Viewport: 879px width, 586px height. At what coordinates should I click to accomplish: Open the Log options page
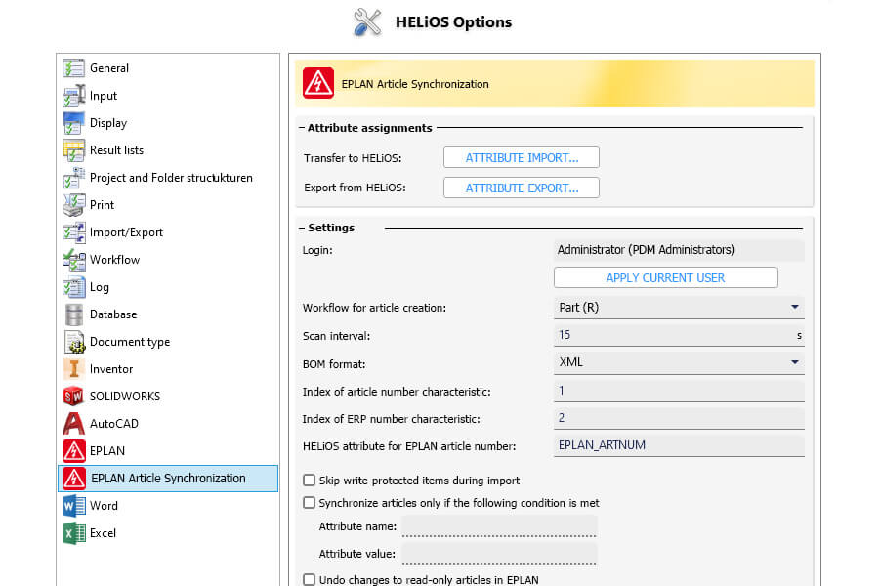click(100, 287)
